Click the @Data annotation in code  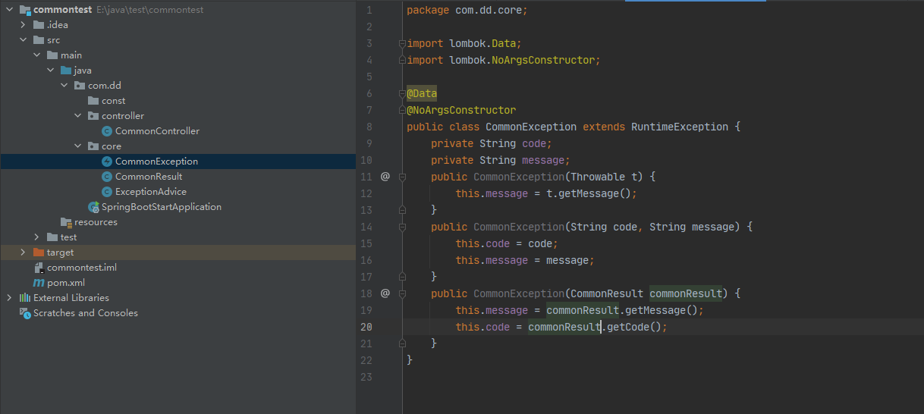pos(422,93)
